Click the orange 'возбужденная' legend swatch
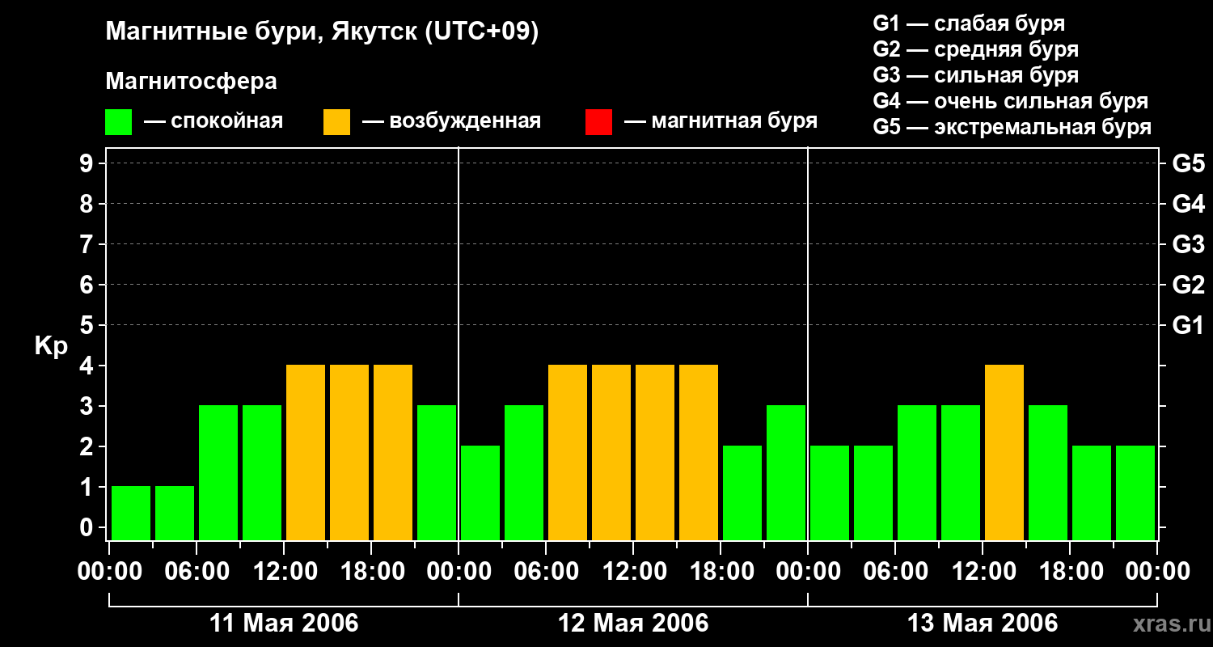The width and height of the screenshot is (1213, 647). 336,122
